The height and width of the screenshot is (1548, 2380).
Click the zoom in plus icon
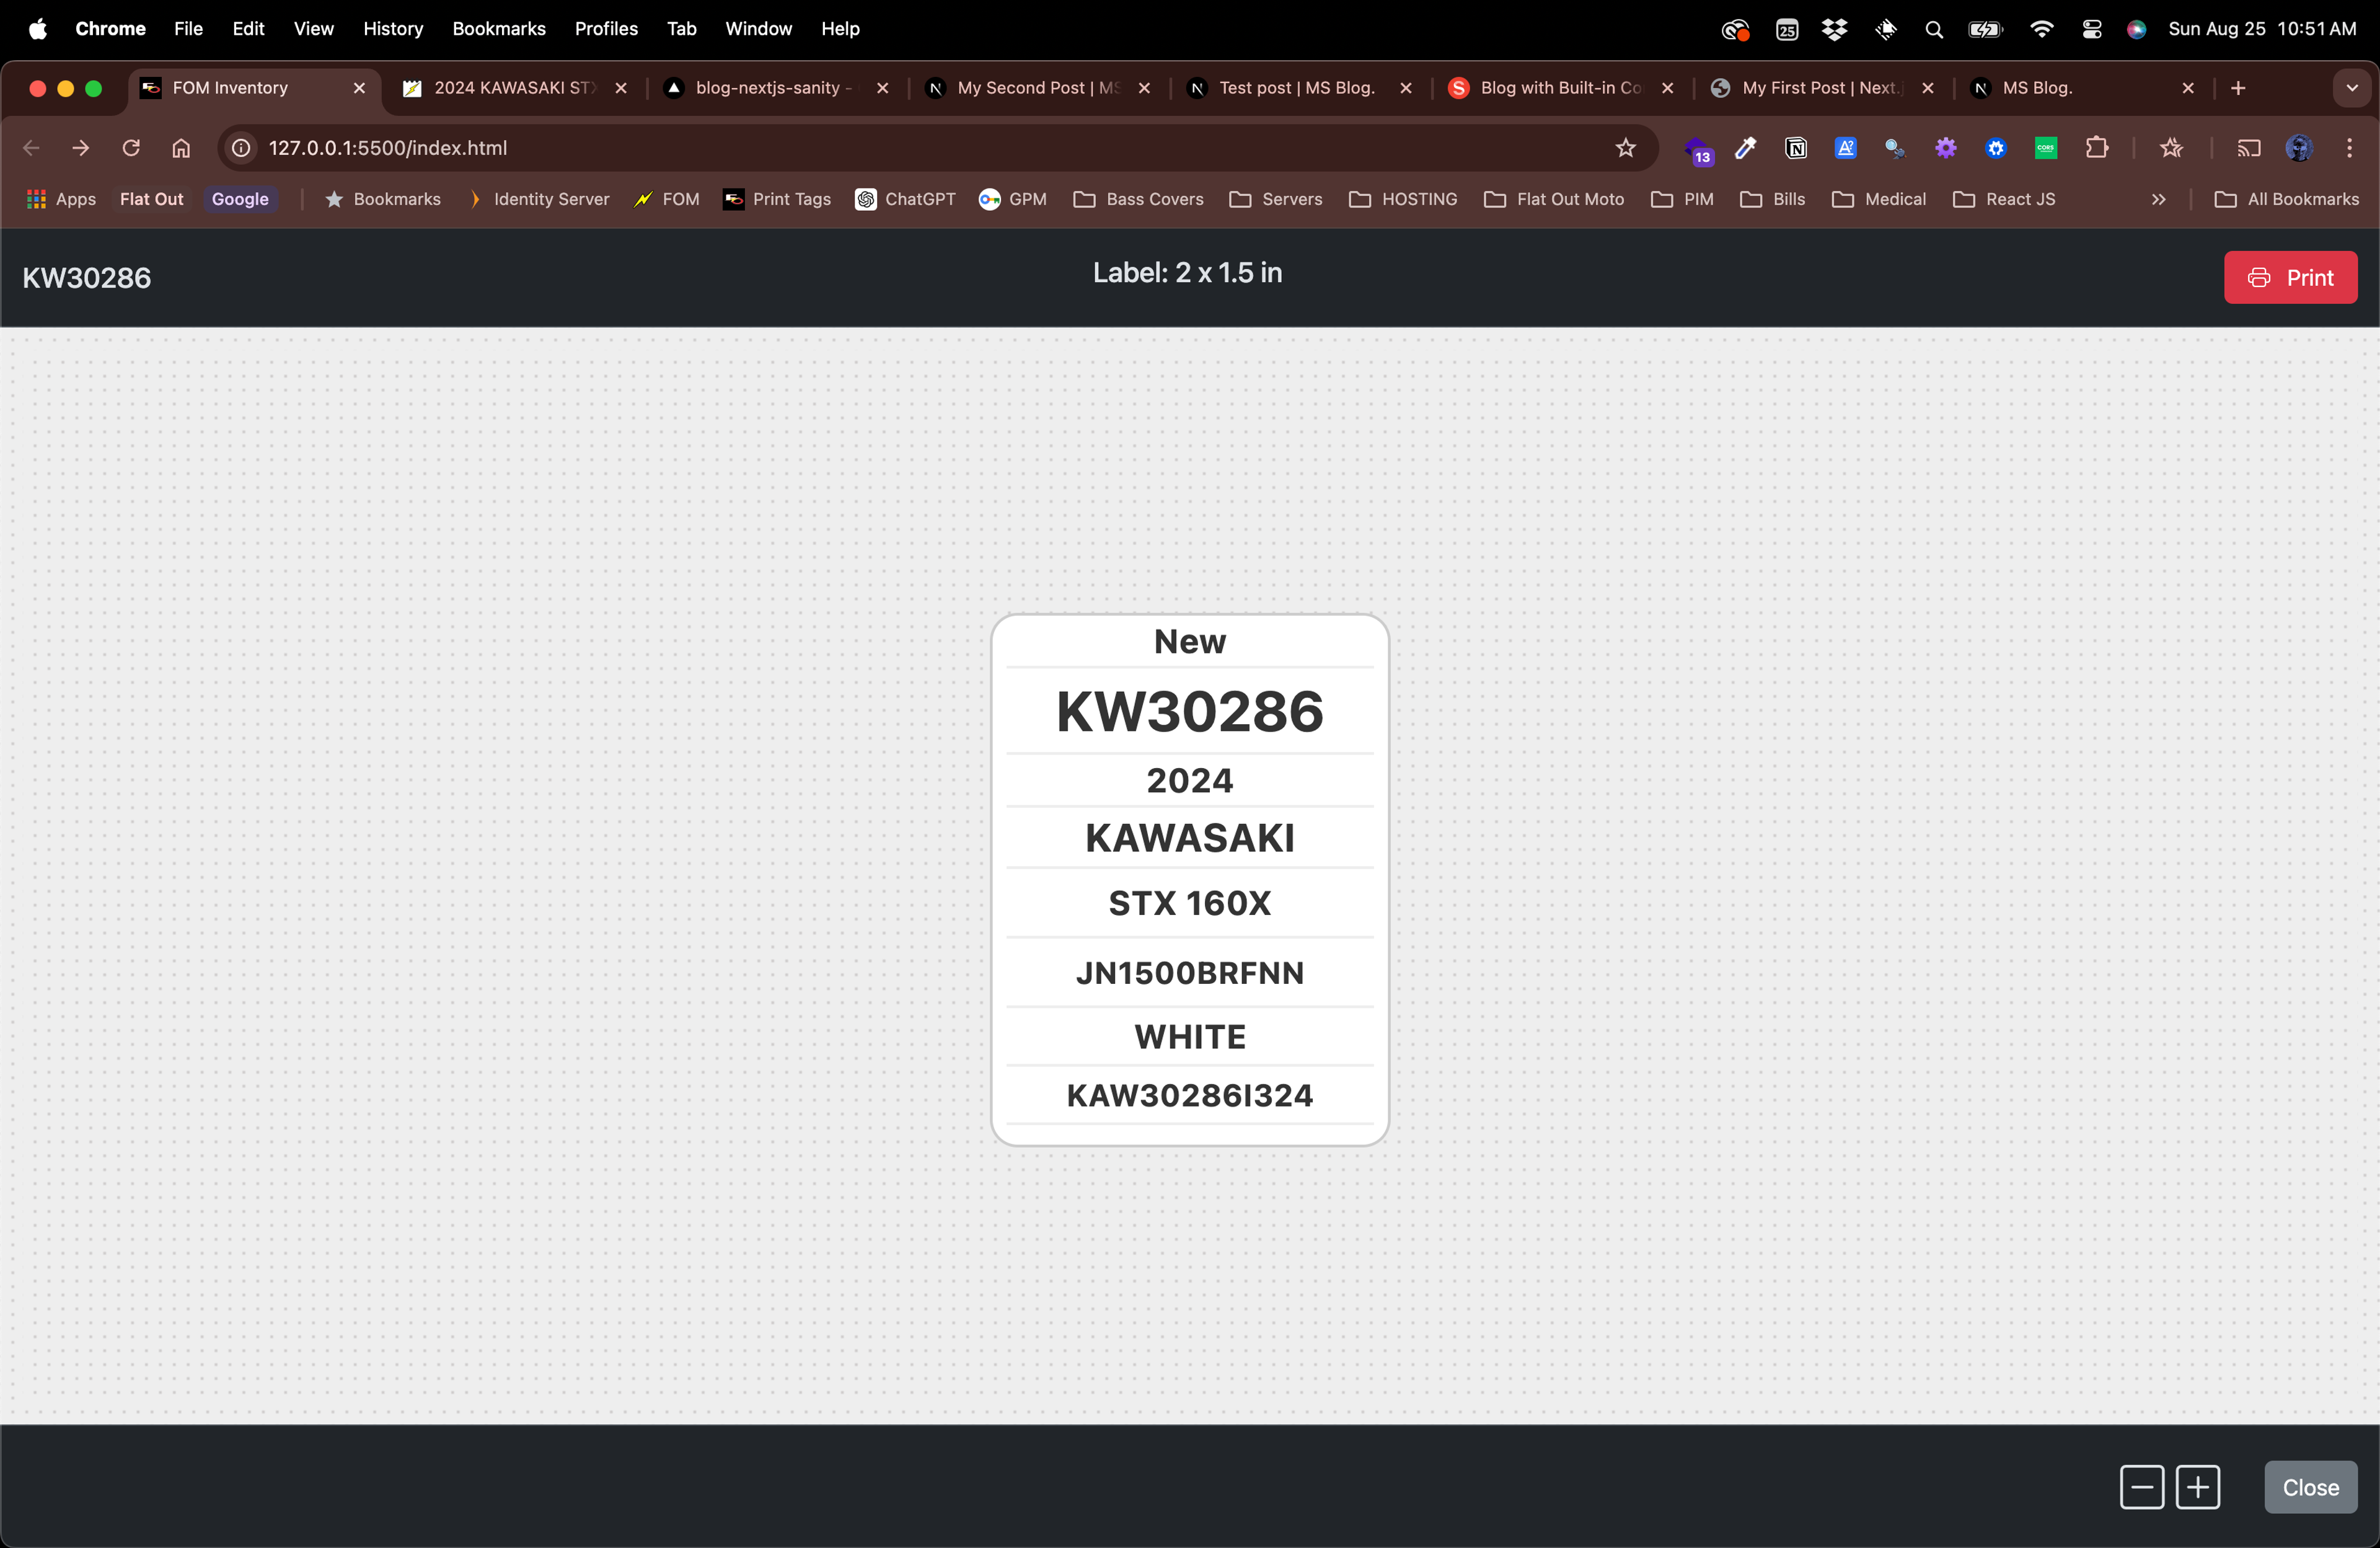(x=2197, y=1487)
